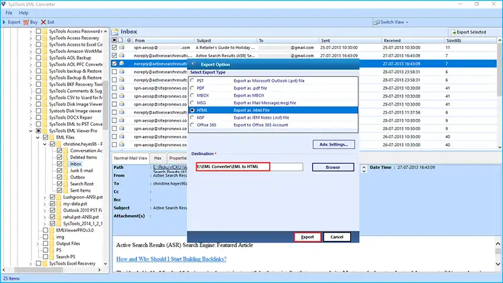Screen dimensions: 503x283
Task: Click the Adv. Settings button
Action: (334, 145)
